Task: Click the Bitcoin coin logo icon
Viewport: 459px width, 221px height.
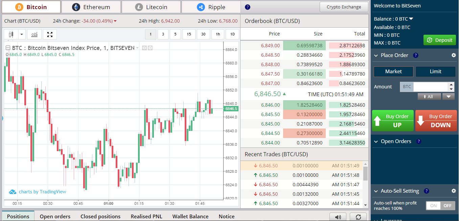Action: point(19,7)
